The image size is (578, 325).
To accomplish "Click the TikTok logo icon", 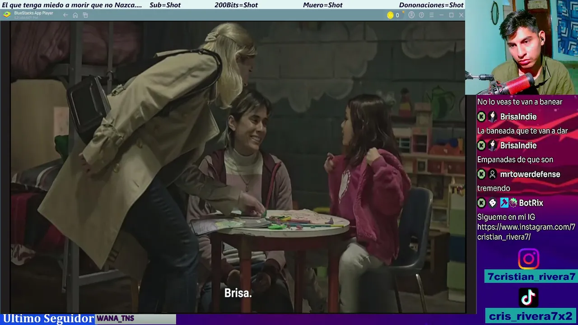I will [528, 297].
